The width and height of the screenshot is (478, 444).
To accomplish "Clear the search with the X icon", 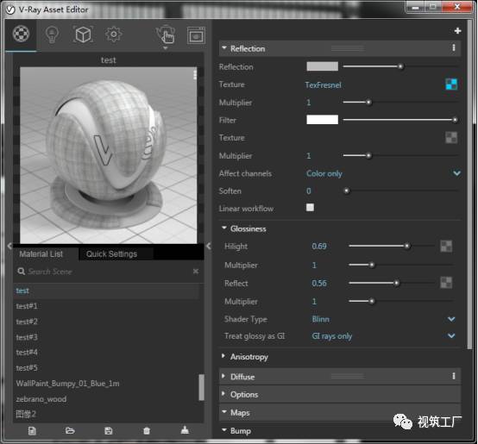I will 196,271.
